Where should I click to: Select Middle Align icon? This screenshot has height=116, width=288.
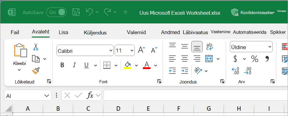pyautogui.click(x=185, y=46)
